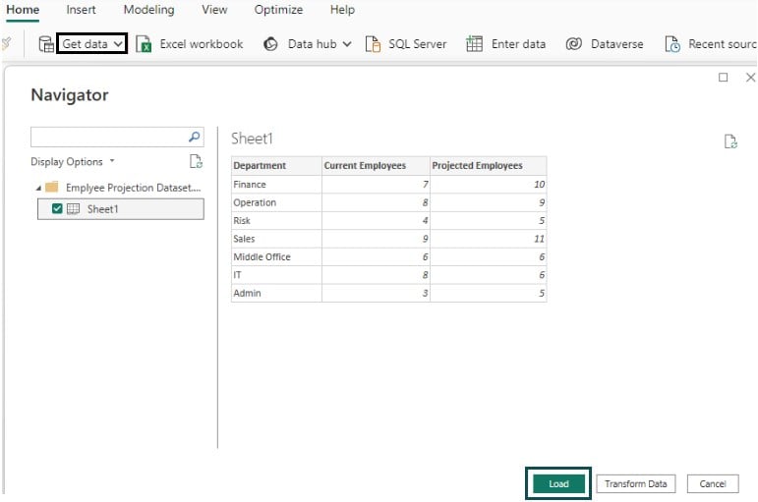758x502 pixels.
Task: Click the Enter data label
Action: tap(518, 44)
